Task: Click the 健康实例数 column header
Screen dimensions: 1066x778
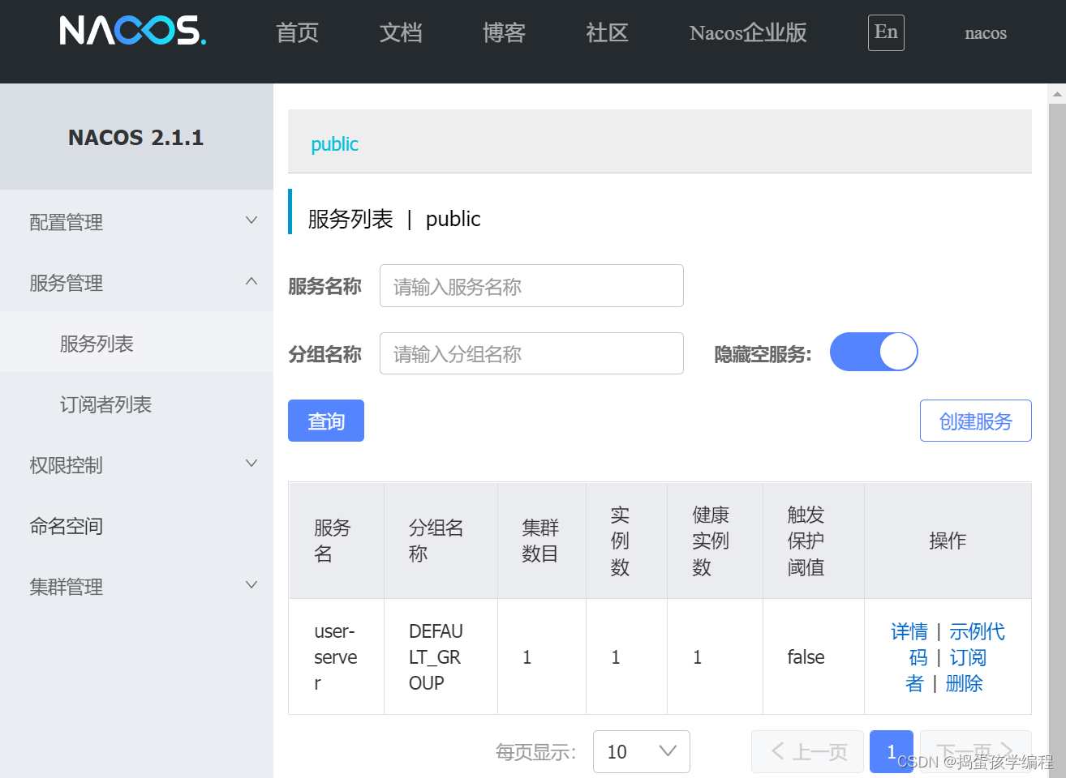Action: tap(715, 541)
